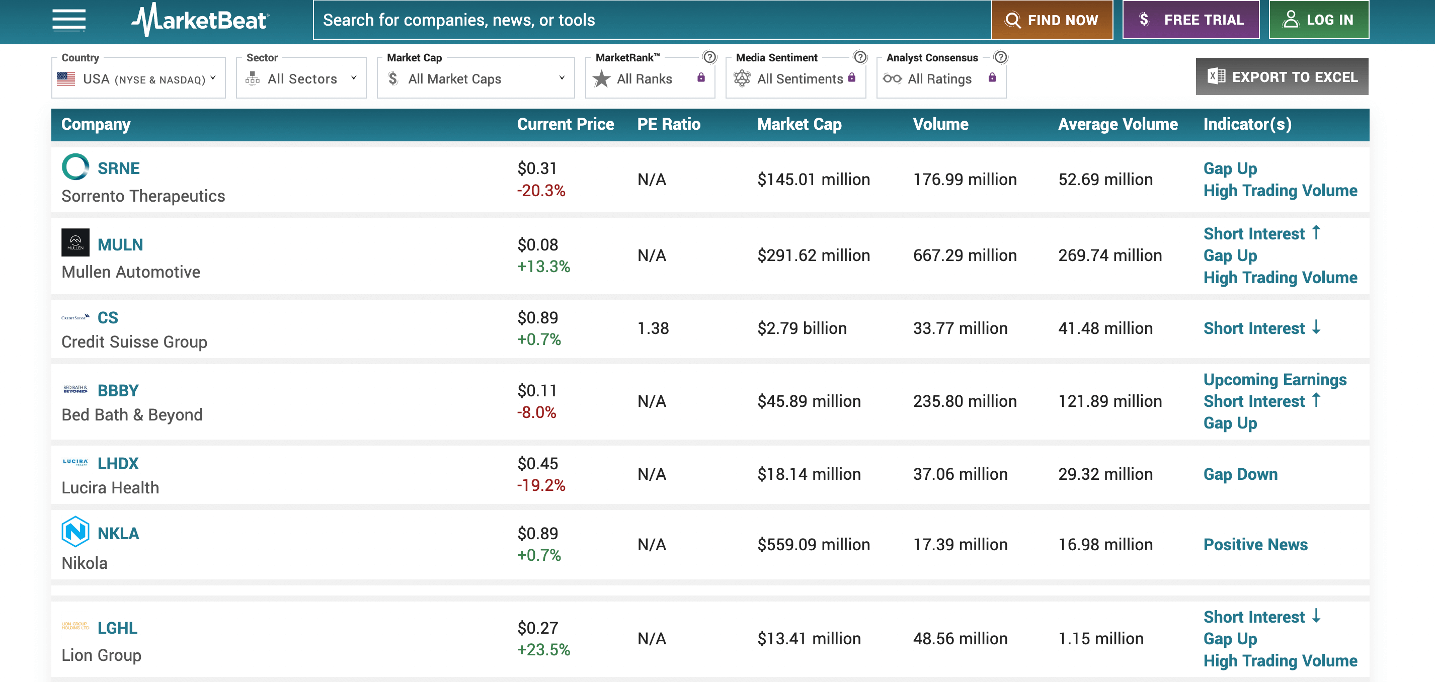Screen dimensions: 1435x682
Task: Click the Nikola logo icon
Action: (75, 531)
